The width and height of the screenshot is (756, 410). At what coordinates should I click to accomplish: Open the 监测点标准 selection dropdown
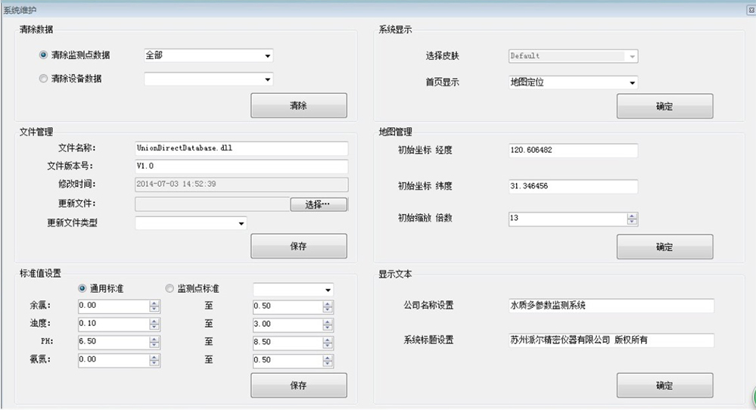tap(328, 290)
